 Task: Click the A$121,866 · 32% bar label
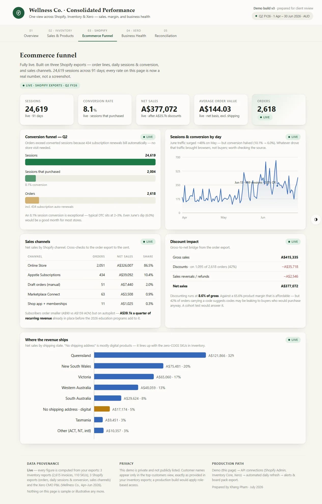(221, 355)
